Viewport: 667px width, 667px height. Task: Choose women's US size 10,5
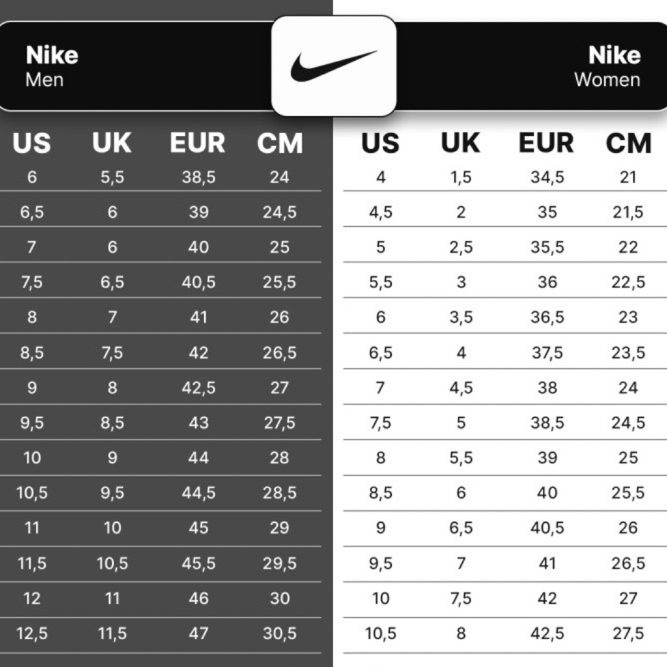[381, 633]
